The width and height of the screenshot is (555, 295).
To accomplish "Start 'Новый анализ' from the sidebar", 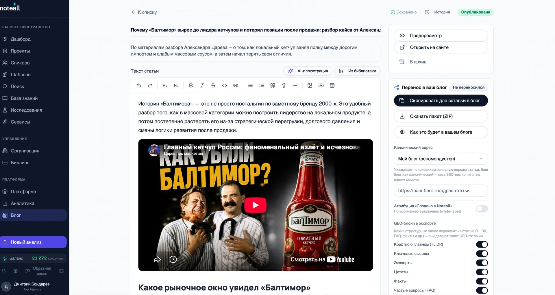I will click(x=33, y=242).
